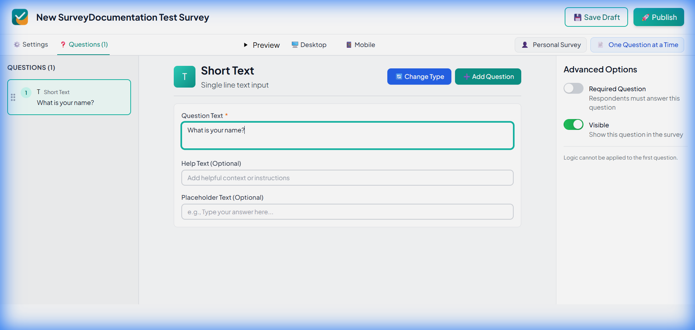Open the Personal Survey mode selector

pos(551,45)
